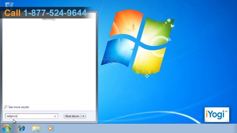Open See more results link
Viewport: 237px width, 133px height.
coord(19,107)
